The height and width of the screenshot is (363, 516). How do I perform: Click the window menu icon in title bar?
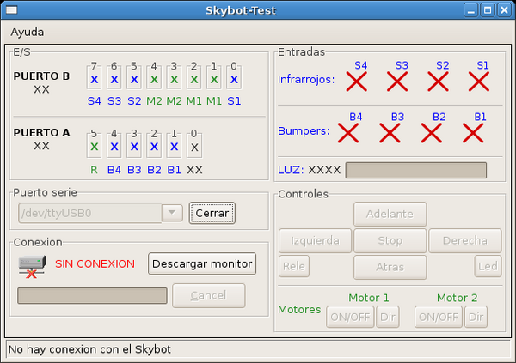13,10
